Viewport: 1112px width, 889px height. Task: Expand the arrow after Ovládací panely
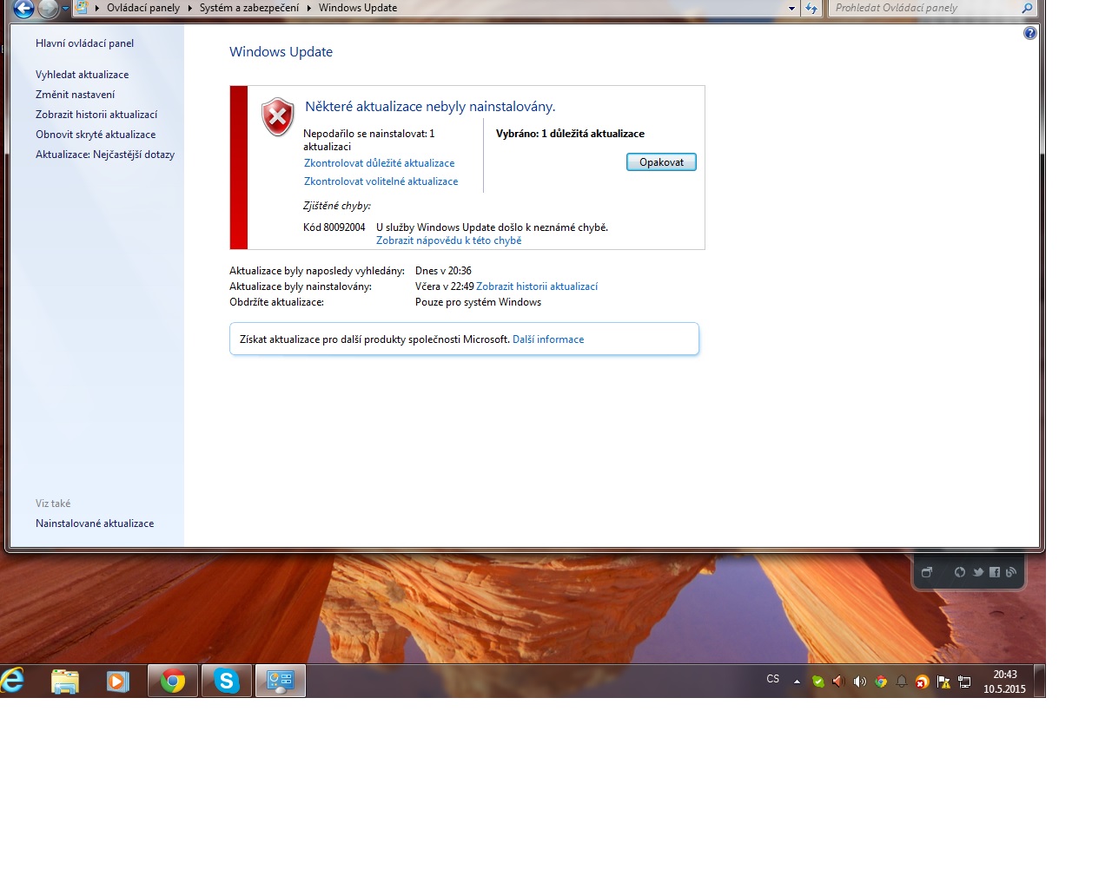click(x=189, y=8)
